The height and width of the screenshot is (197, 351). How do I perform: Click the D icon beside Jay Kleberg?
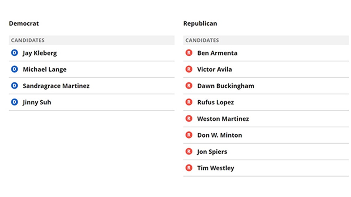[x=14, y=53]
